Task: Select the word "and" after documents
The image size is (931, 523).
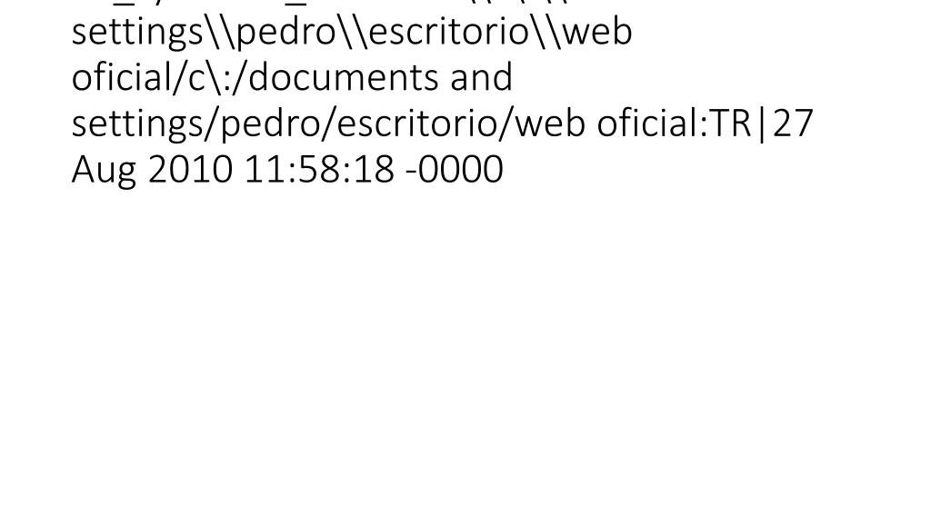Action: coord(481,77)
